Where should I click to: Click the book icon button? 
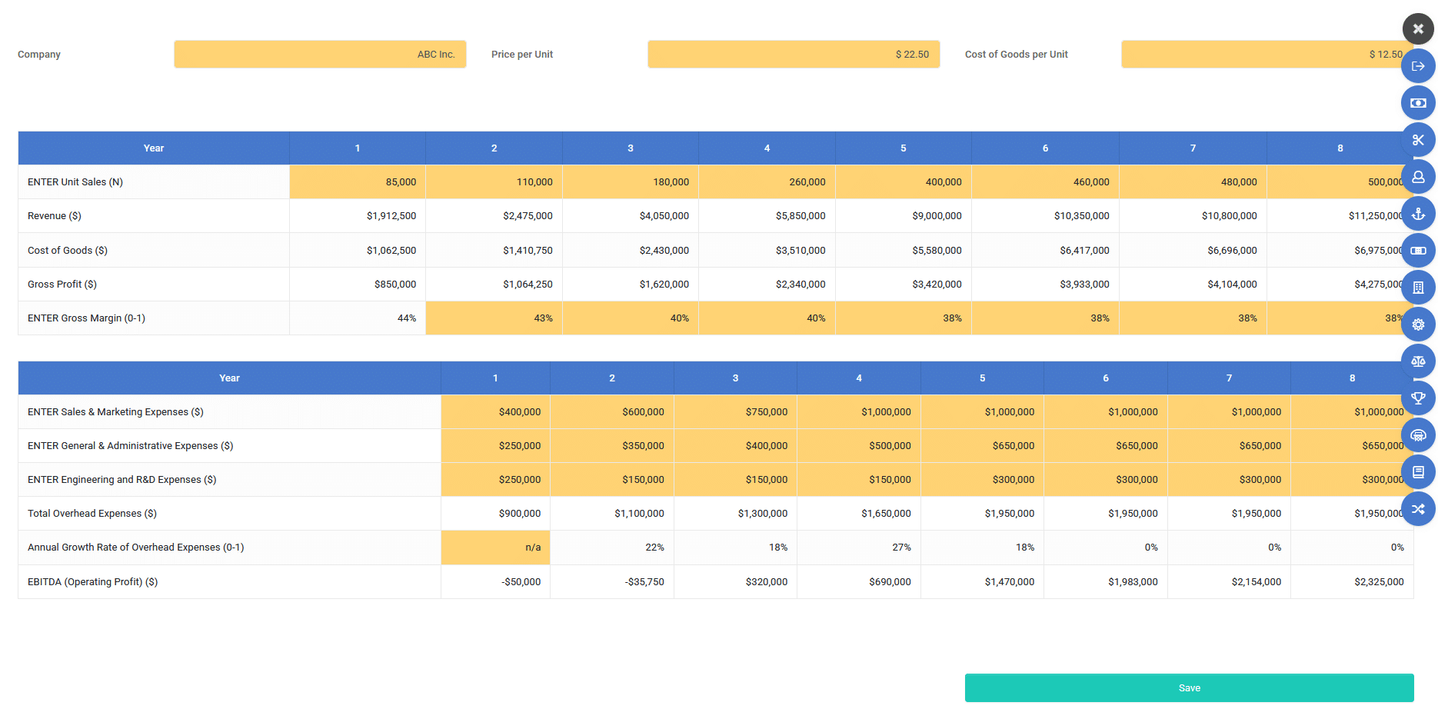[1418, 472]
